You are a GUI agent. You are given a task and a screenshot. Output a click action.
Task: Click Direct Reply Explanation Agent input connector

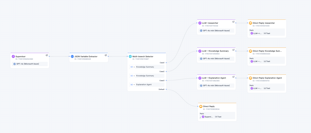point(247,78)
